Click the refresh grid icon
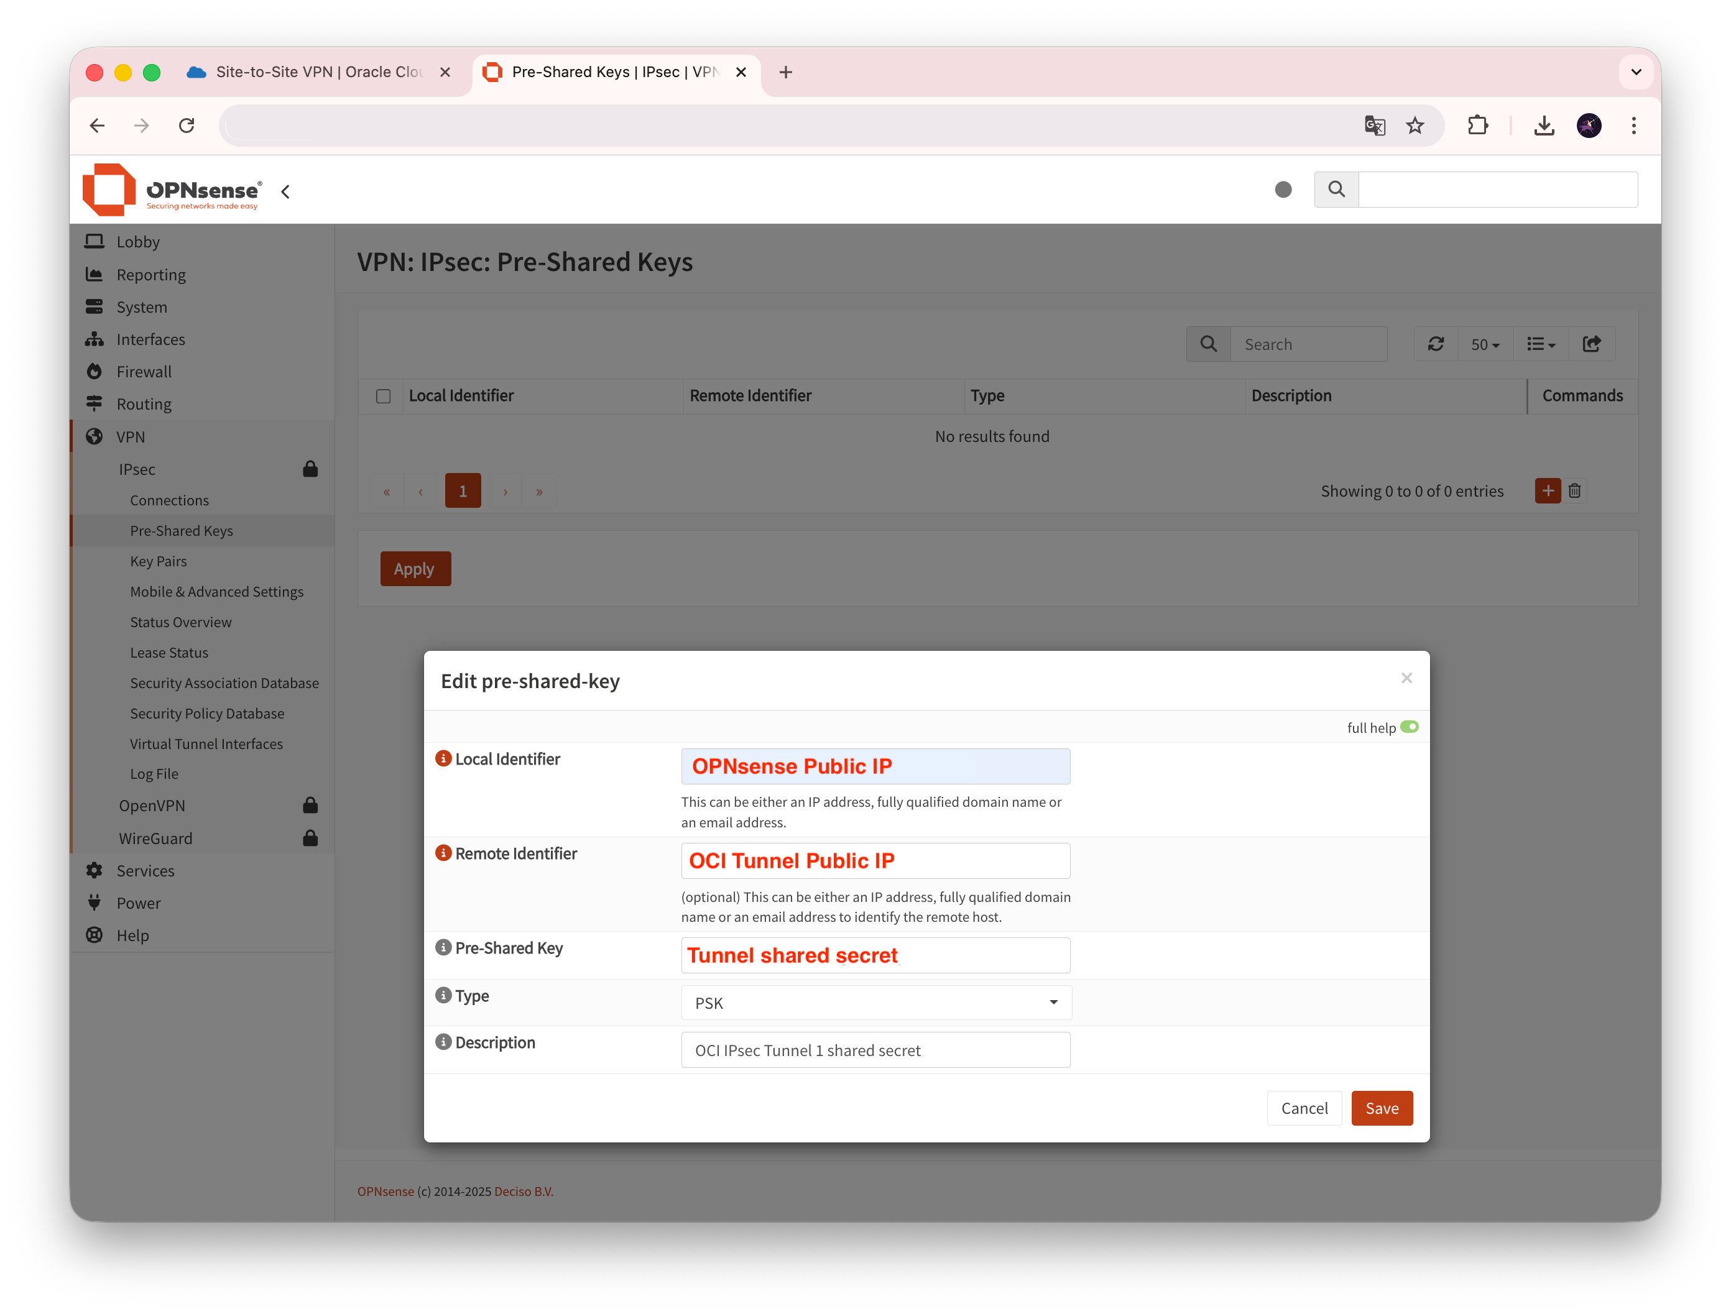1731x1314 pixels. [1435, 344]
